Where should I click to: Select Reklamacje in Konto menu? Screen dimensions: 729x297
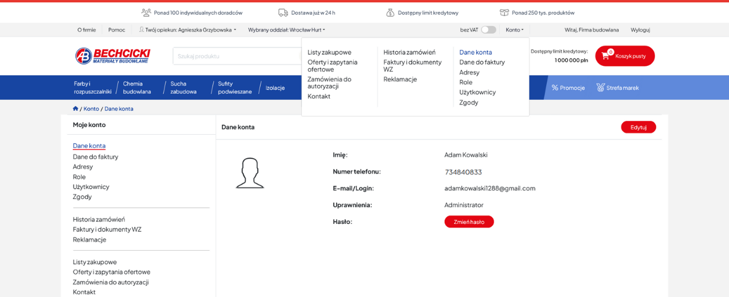pos(400,79)
